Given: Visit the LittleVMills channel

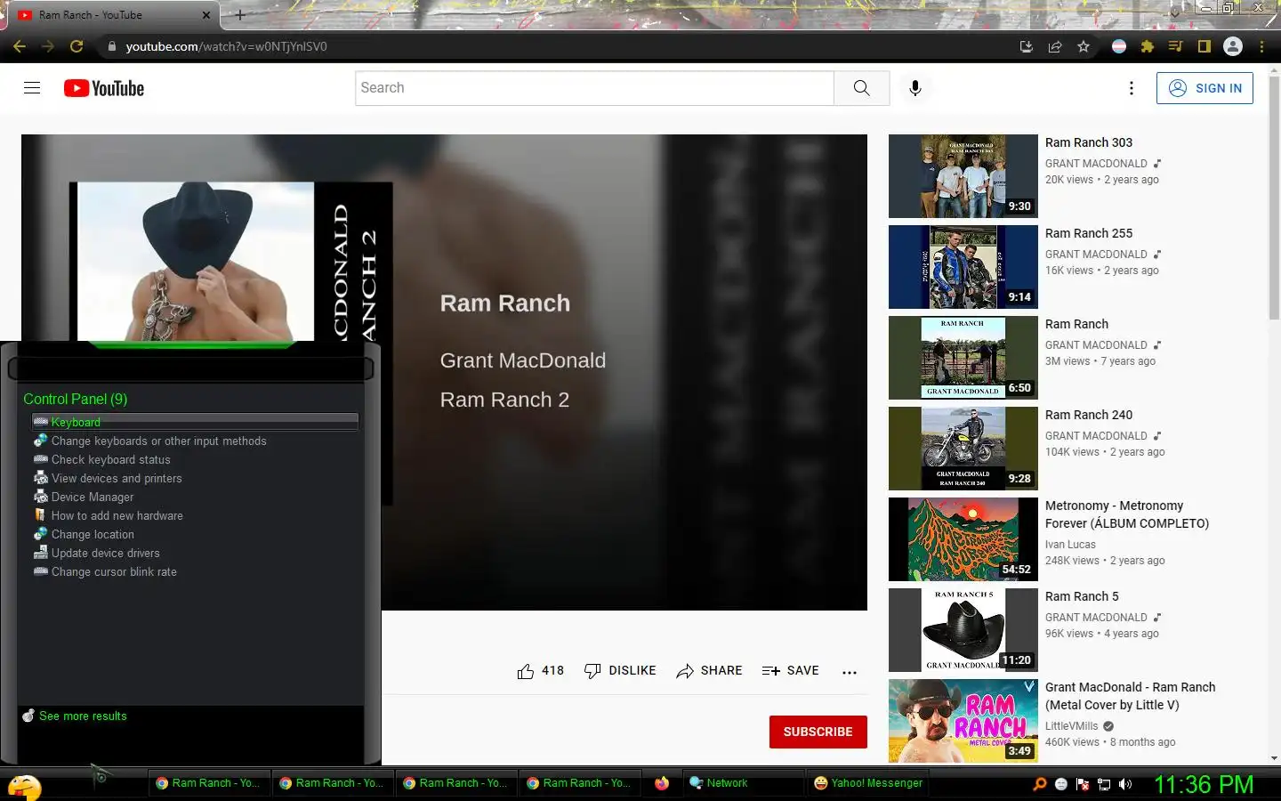Looking at the screenshot, I should click(x=1071, y=726).
